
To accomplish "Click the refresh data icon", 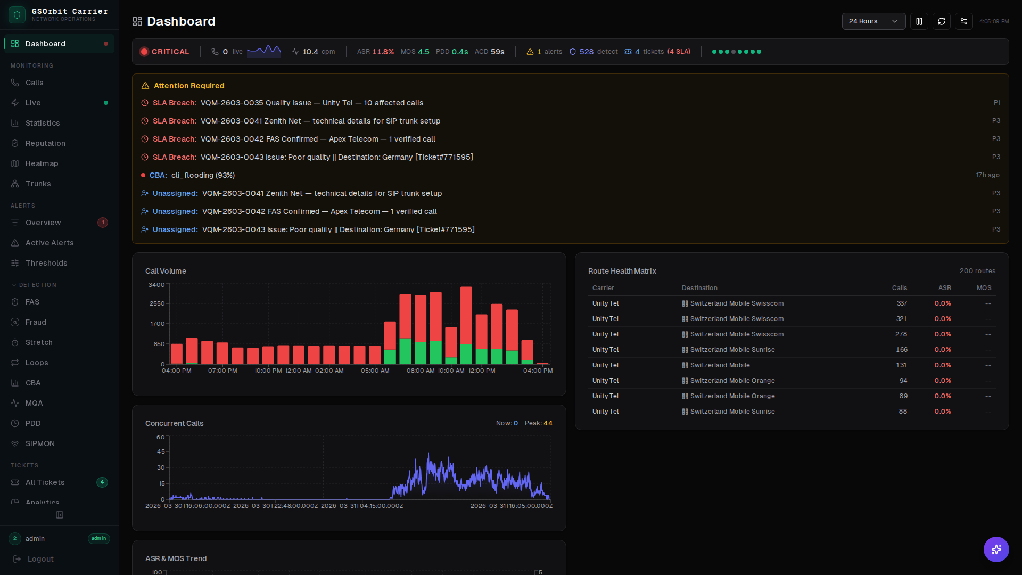I will click(x=942, y=21).
